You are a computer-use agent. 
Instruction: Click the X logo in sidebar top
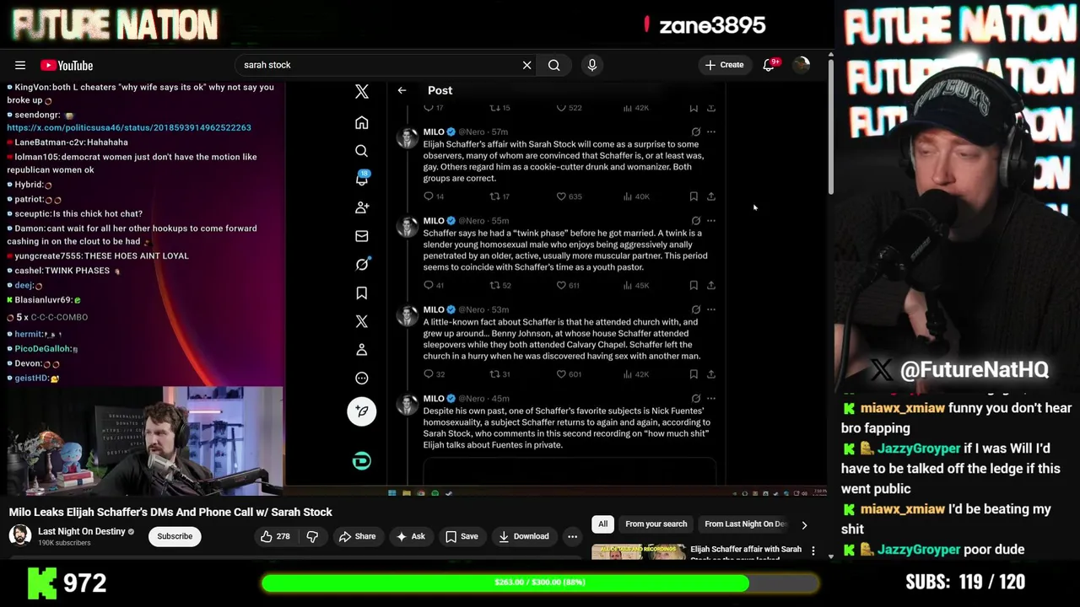coord(362,91)
